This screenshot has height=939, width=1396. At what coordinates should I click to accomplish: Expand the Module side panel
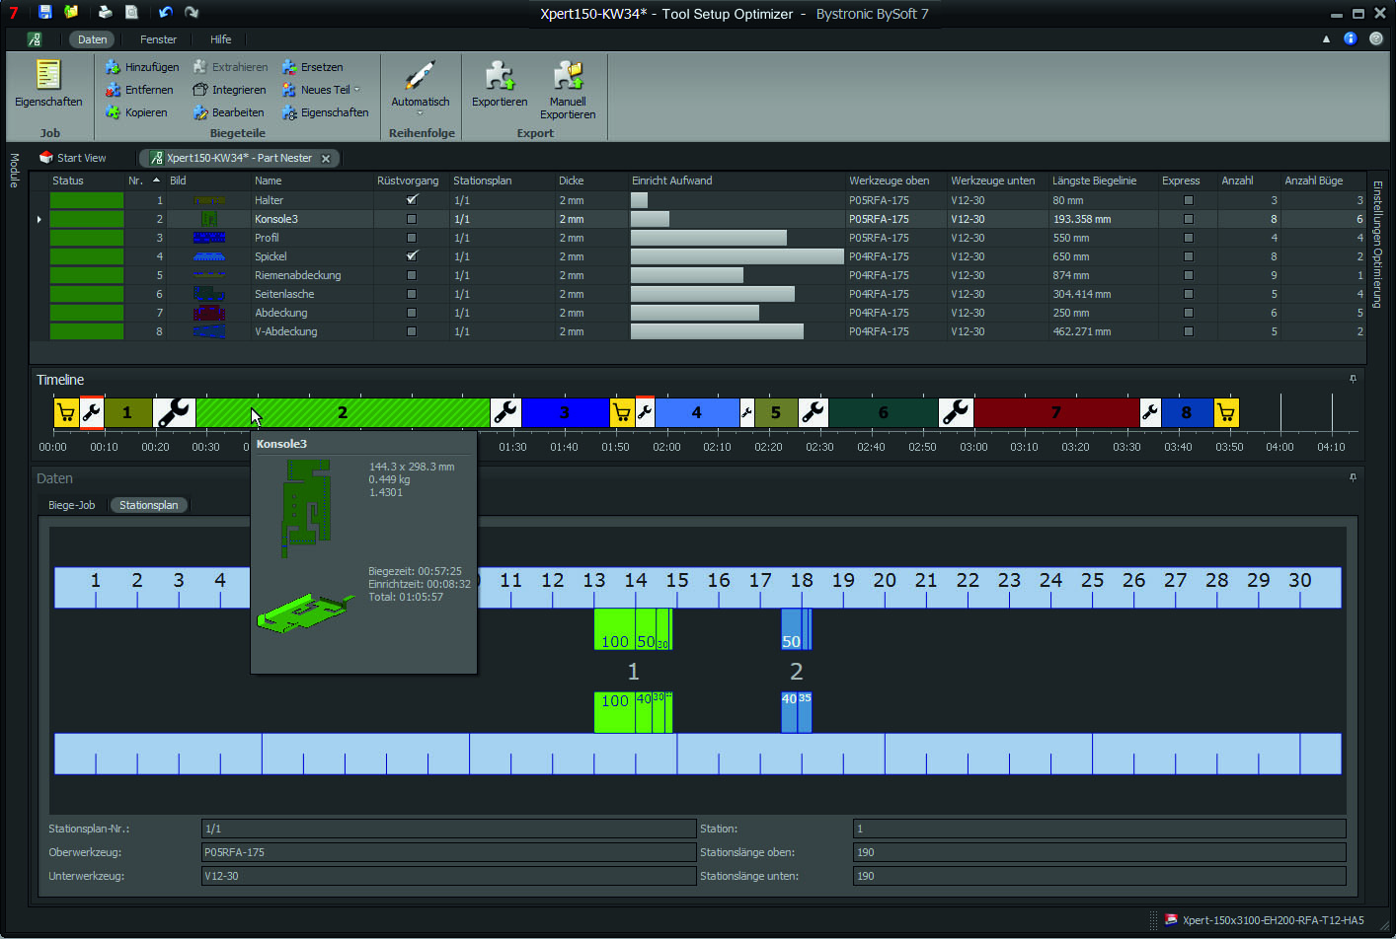tap(14, 170)
